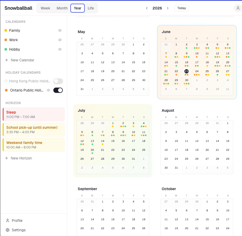Click the Family calendar name

(x=15, y=30)
